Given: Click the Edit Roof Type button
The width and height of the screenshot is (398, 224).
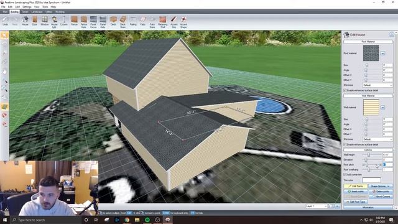Looking at the screenshot, I should coord(356,202).
